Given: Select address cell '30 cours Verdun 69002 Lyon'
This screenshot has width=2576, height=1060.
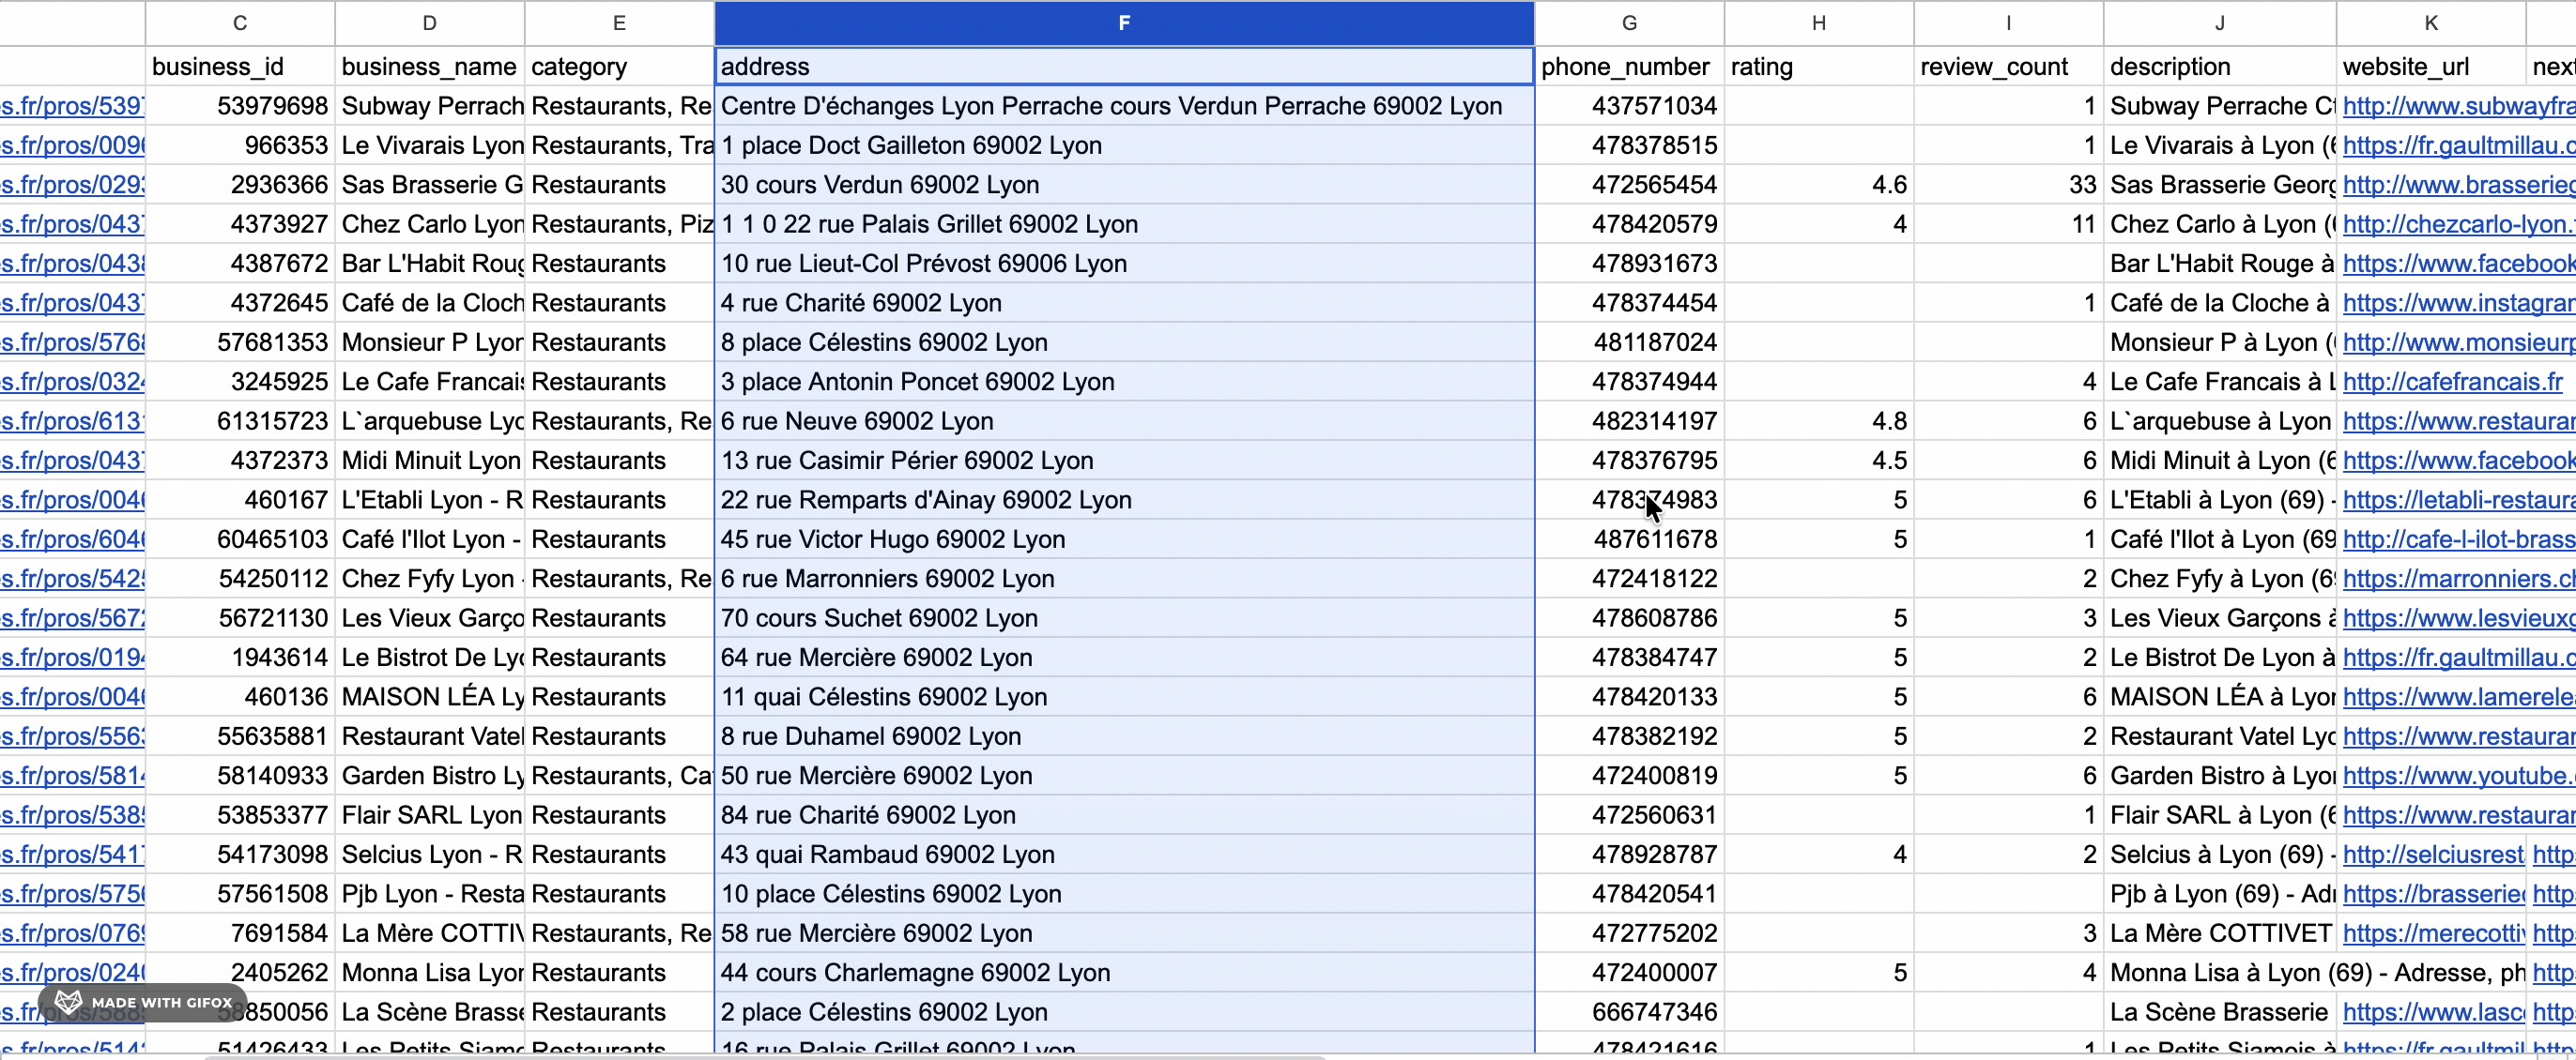Looking at the screenshot, I should pos(1124,185).
